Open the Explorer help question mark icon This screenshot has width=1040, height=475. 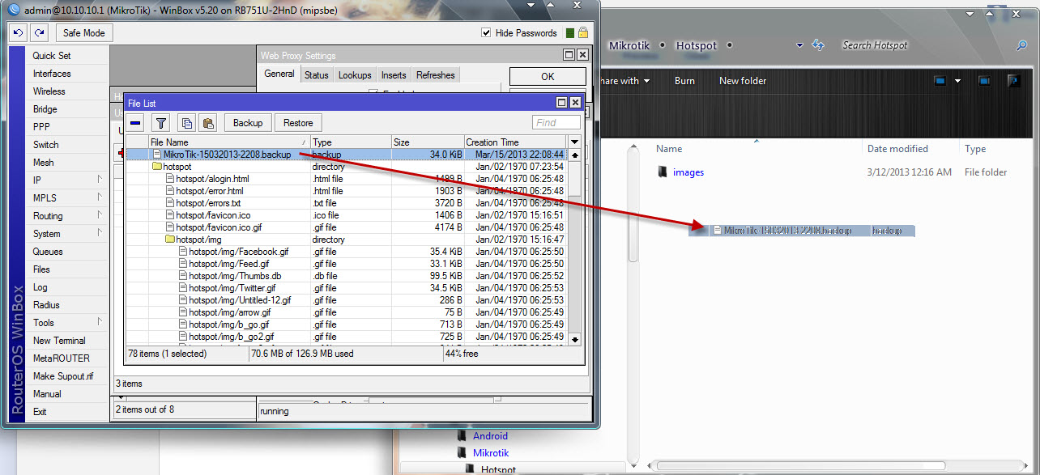coord(1013,81)
